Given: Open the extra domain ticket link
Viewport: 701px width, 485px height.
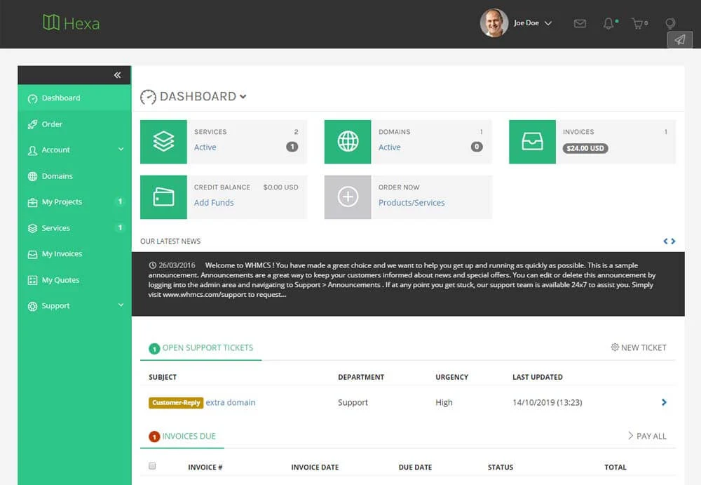Looking at the screenshot, I should [231, 403].
